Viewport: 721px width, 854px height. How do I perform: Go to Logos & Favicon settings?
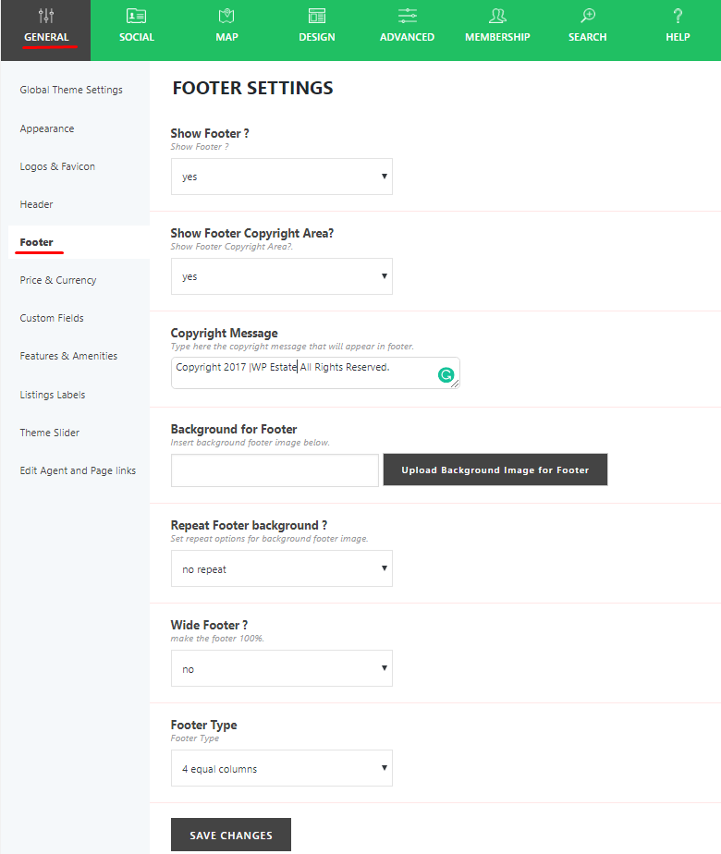57,166
